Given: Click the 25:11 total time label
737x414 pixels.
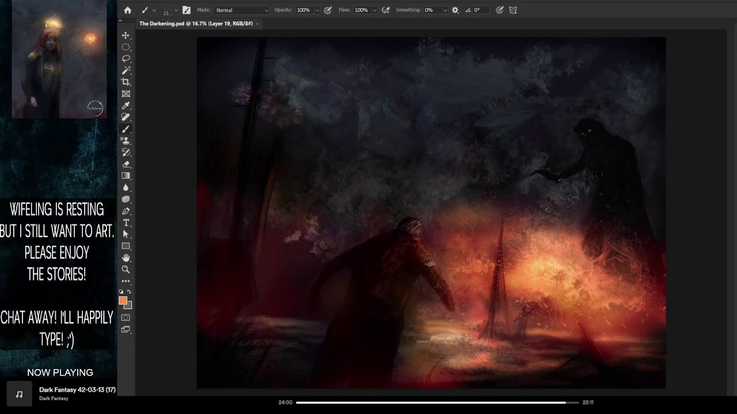Looking at the screenshot, I should (588, 402).
